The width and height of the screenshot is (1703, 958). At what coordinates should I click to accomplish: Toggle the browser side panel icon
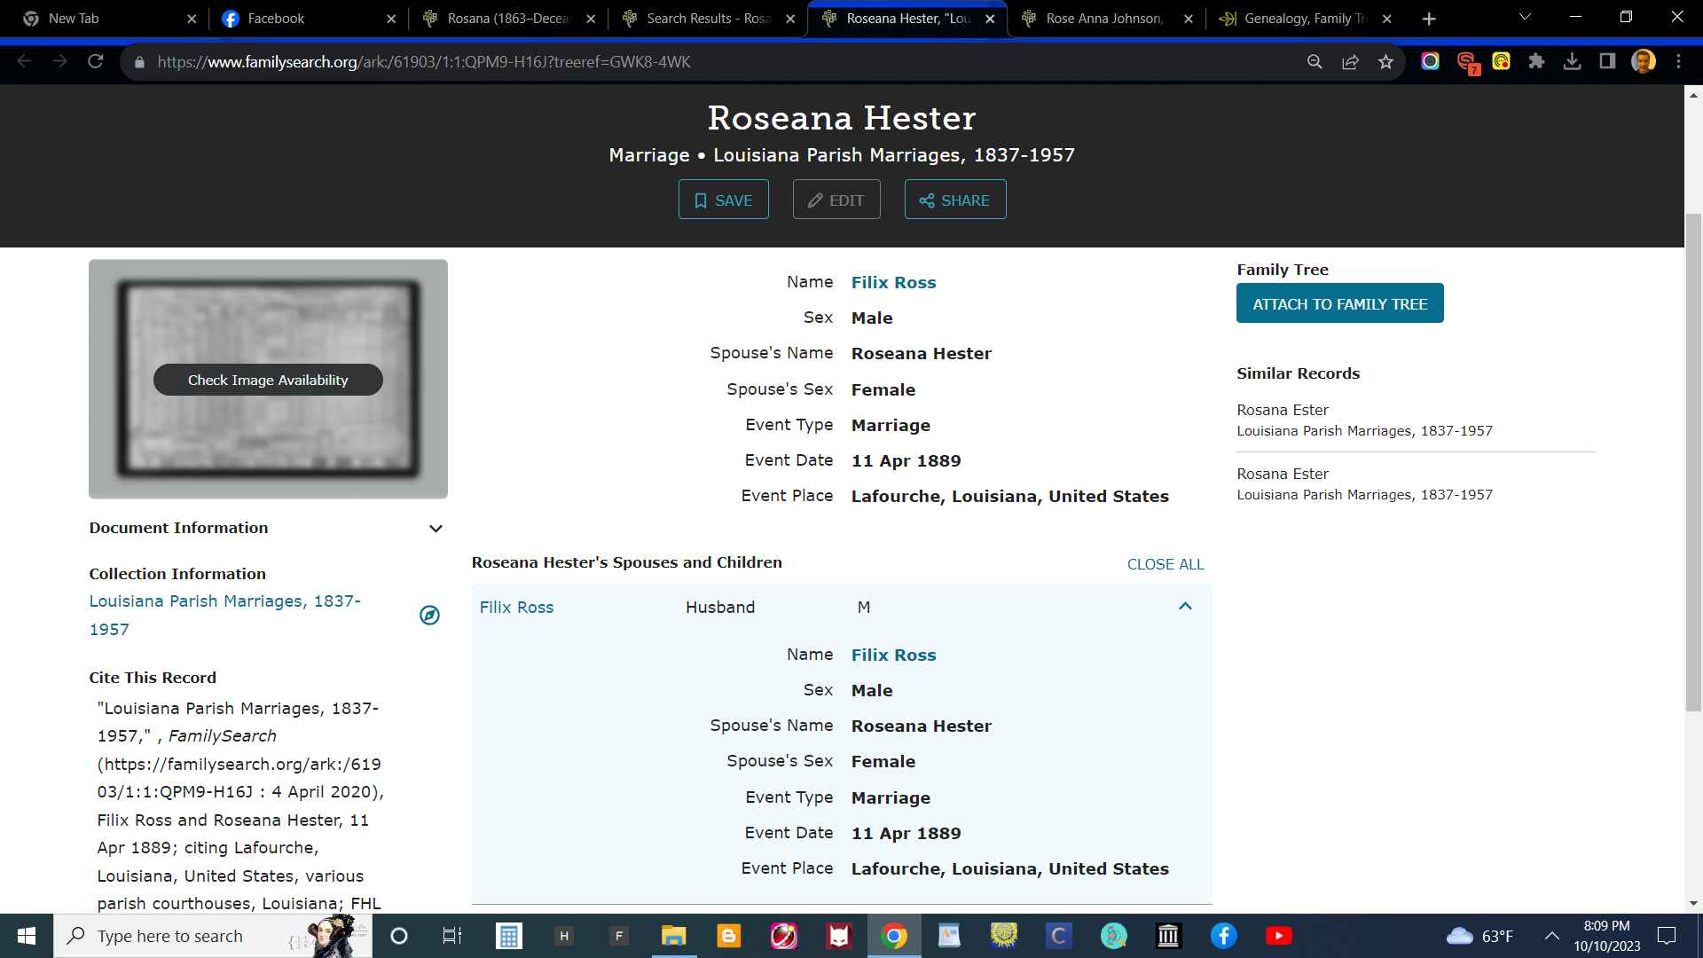click(1607, 61)
